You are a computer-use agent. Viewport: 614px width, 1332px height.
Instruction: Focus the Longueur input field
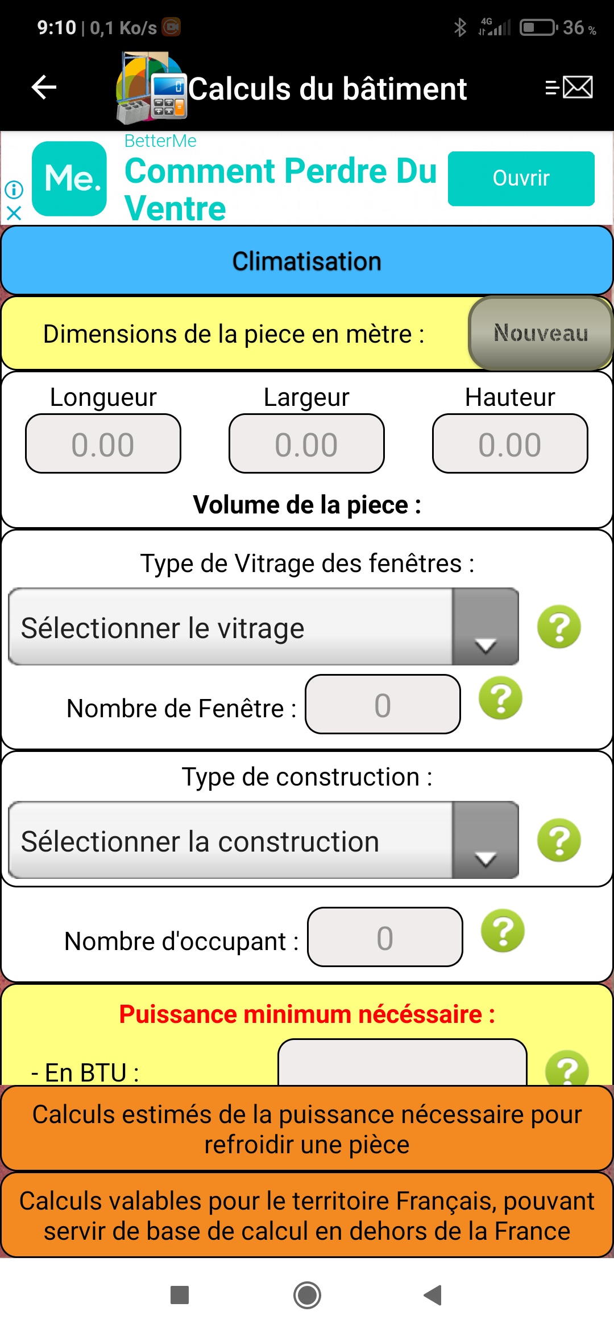click(x=103, y=444)
